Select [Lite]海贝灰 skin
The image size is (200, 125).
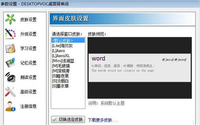click(x=68, y=46)
